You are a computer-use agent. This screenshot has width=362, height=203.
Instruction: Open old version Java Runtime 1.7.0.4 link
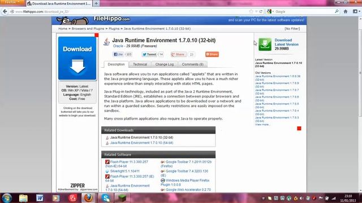277,112
